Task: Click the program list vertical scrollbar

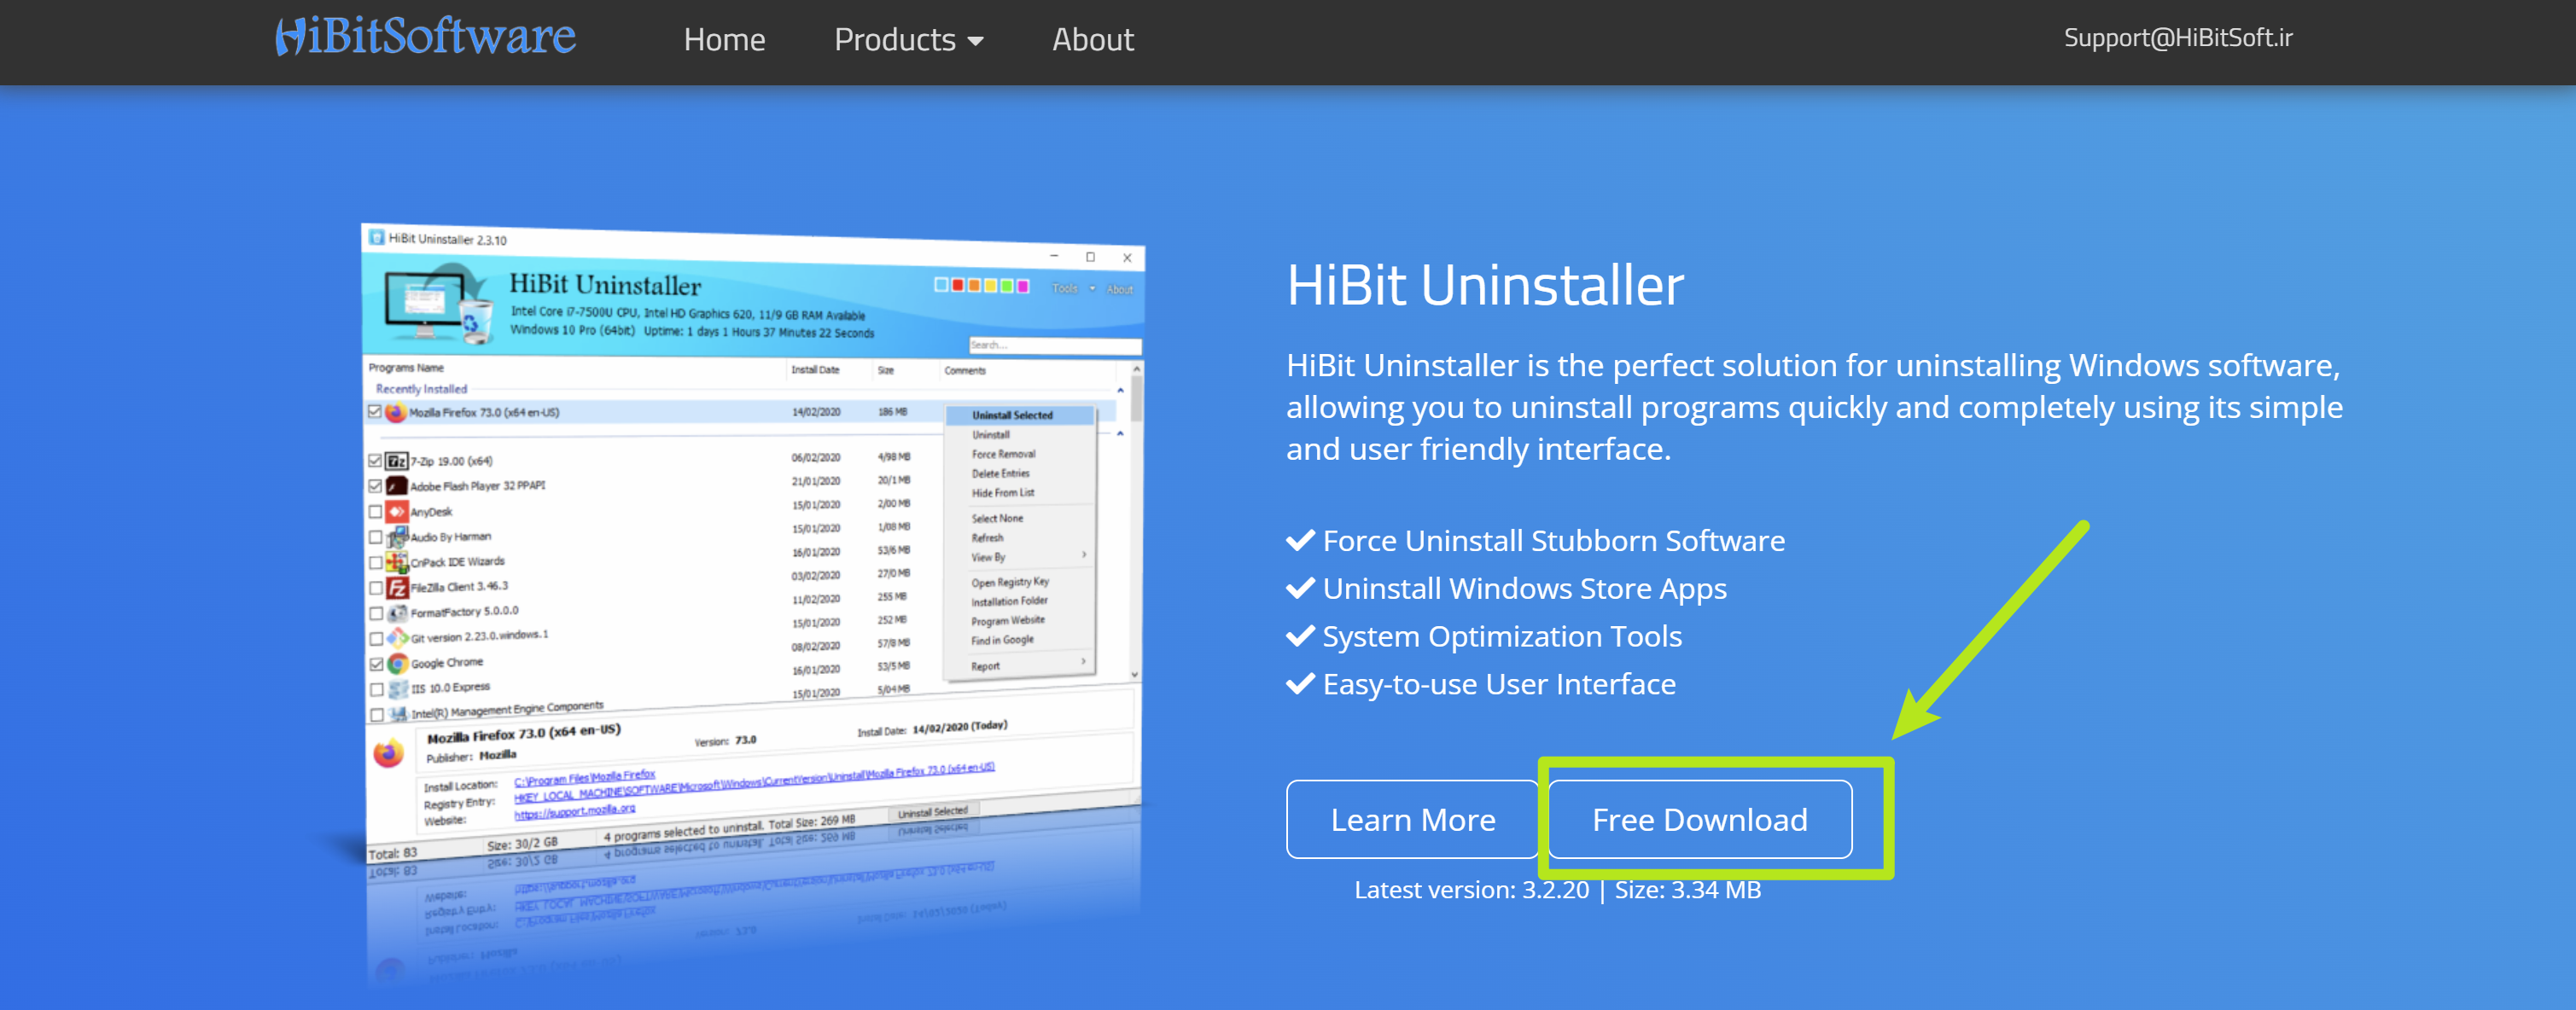Action: point(1135,522)
